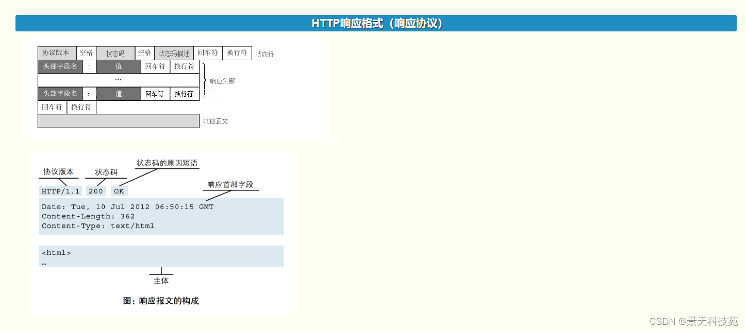Select the 状态行 label
Screen dimensions: 746x331
click(x=265, y=54)
